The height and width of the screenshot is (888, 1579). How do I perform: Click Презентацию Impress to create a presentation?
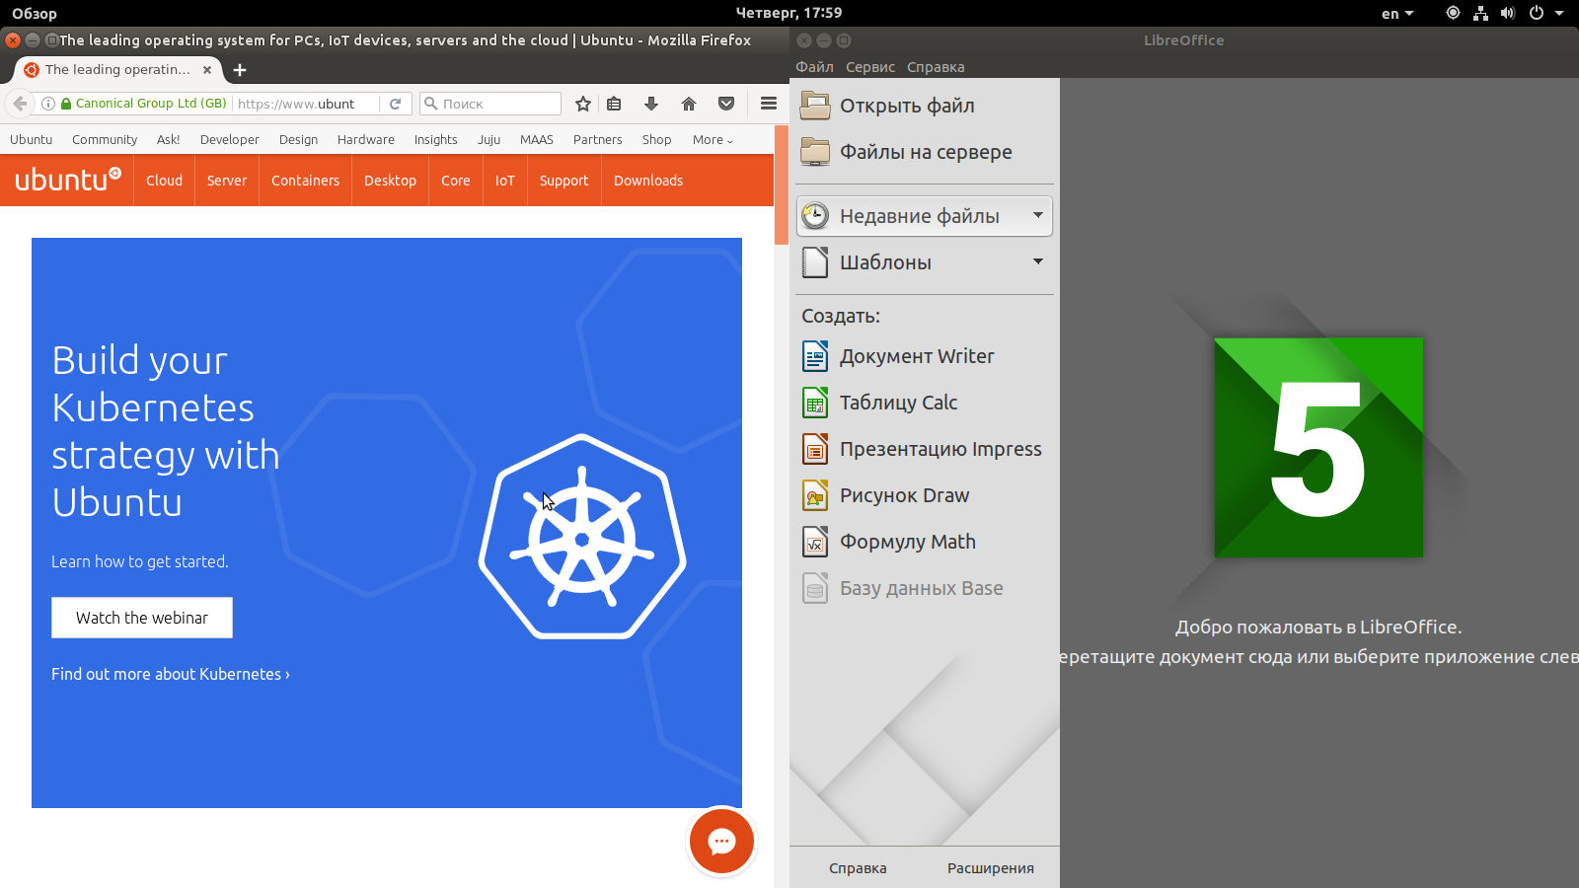point(940,449)
